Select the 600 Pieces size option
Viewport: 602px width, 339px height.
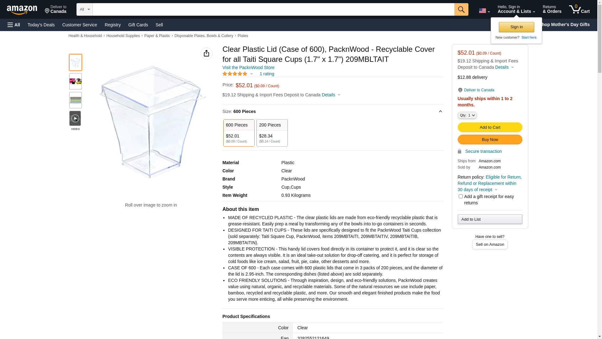tap(239, 133)
